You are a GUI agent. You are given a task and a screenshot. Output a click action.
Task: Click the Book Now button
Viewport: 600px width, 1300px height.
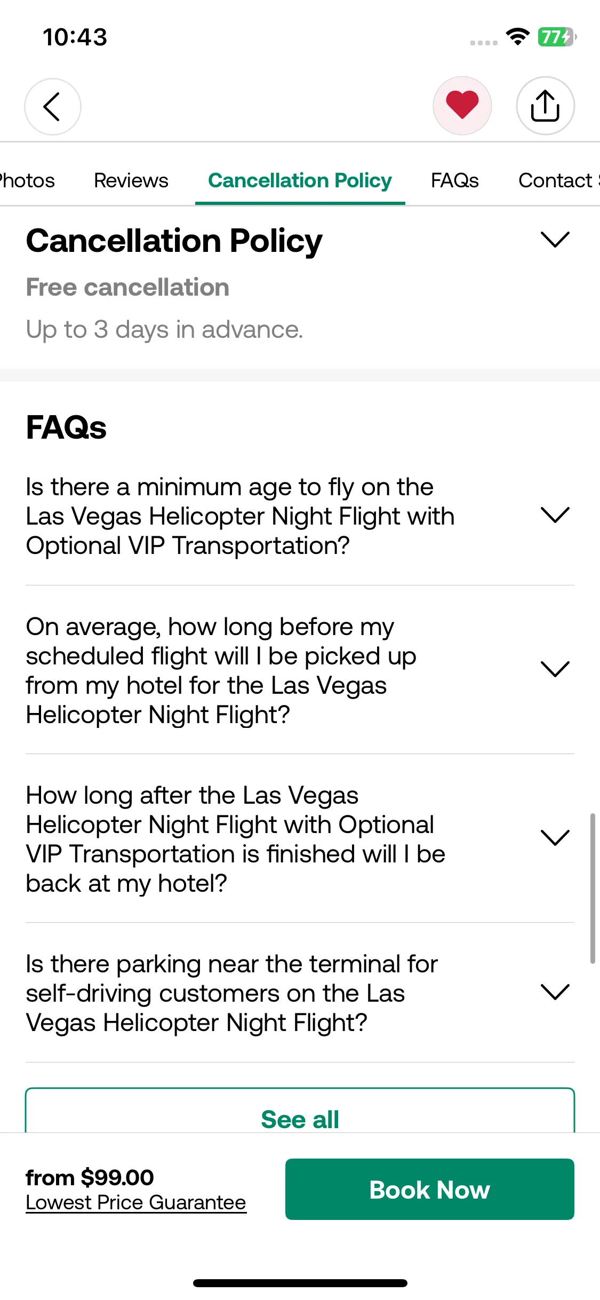[x=430, y=1189]
